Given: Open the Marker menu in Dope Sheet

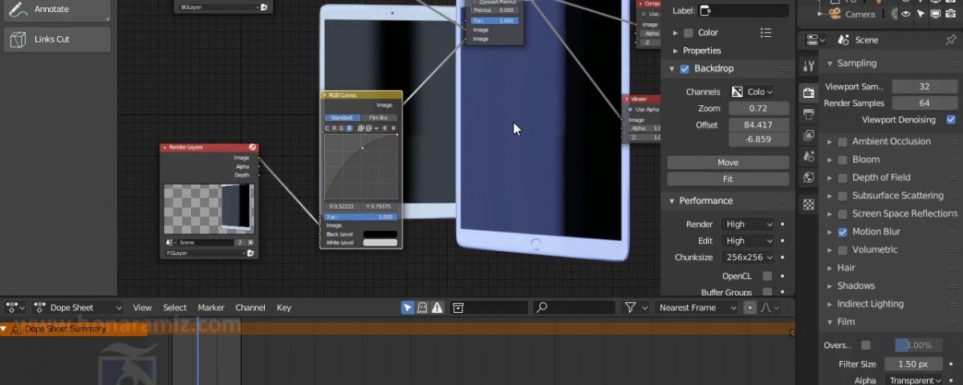Looking at the screenshot, I should point(211,307).
